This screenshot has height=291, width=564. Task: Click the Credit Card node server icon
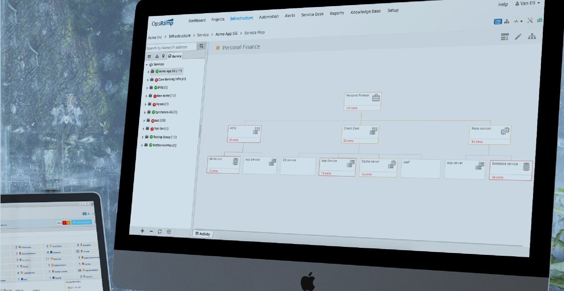[374, 131]
